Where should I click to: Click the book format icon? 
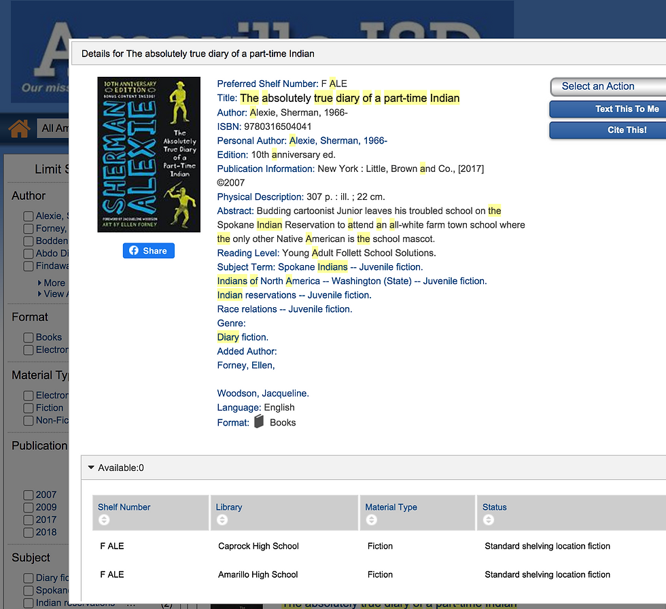pyautogui.click(x=259, y=421)
